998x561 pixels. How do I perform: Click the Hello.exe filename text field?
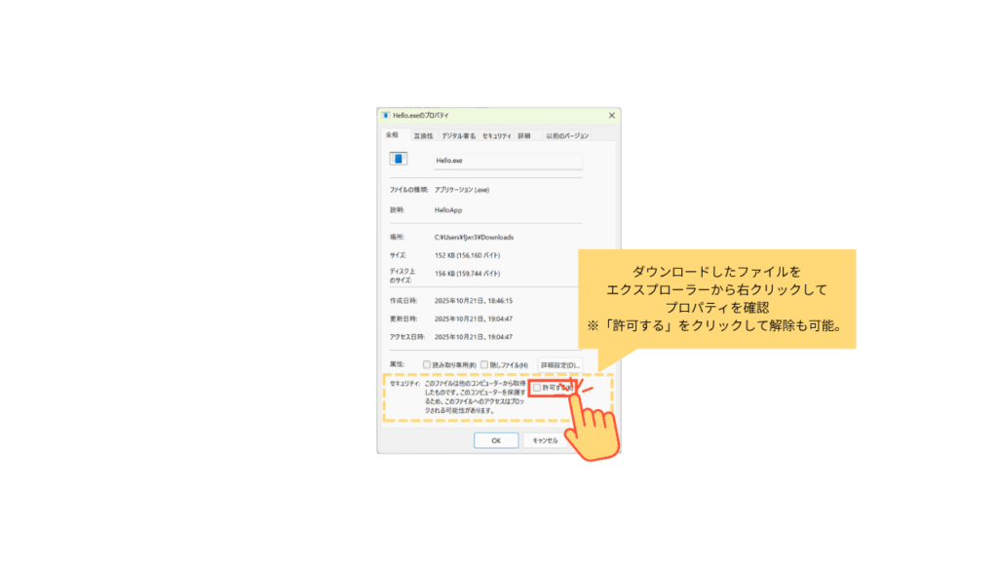508,160
